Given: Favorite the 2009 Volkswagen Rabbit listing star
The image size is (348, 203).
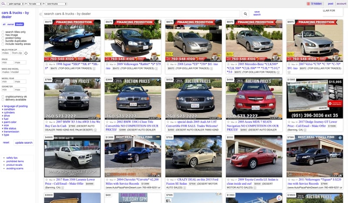Looking at the screenshot, I should point(107,64).
